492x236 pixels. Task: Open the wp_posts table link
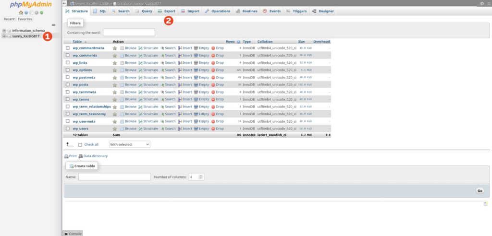point(80,84)
